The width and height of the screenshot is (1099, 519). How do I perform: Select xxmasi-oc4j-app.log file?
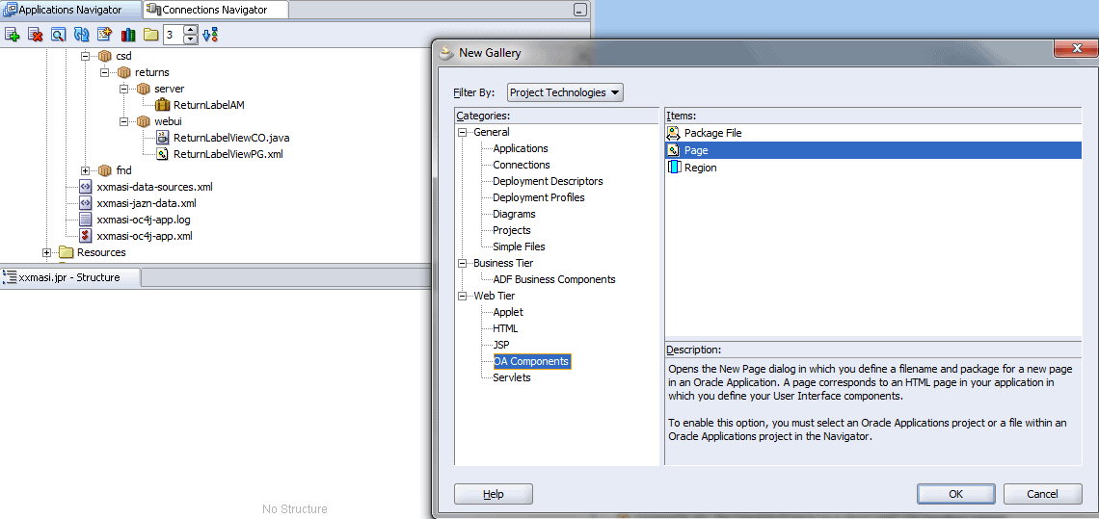(x=143, y=220)
